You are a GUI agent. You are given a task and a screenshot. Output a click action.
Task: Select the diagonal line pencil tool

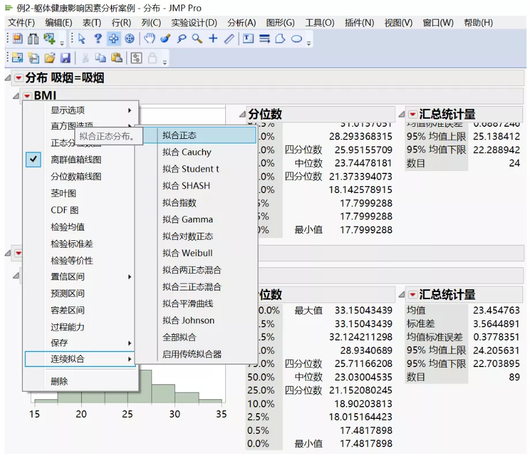[229, 39]
